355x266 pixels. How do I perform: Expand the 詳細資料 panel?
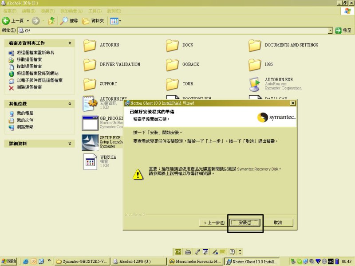tap(70, 143)
